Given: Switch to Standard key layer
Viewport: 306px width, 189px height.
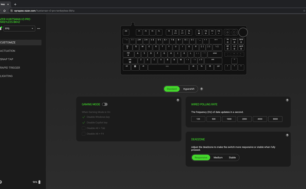Looking at the screenshot, I should 172,89.
